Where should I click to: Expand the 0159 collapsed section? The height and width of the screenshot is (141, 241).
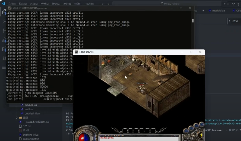(230, 21)
